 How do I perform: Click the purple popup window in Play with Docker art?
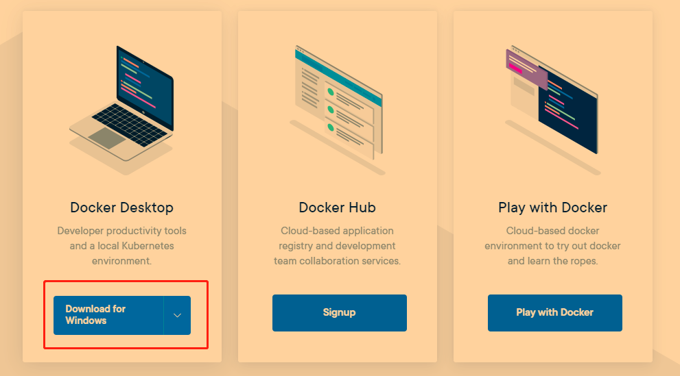526,68
